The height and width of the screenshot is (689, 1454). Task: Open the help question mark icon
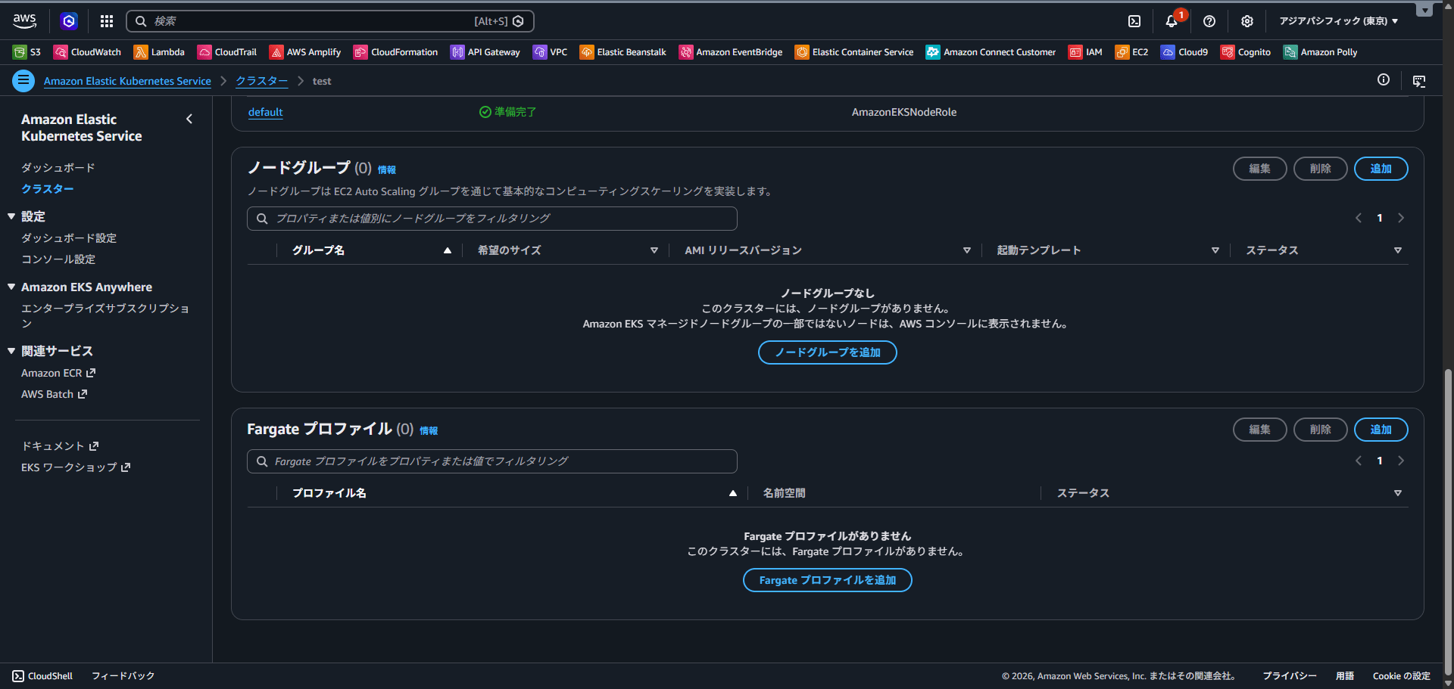pyautogui.click(x=1209, y=21)
